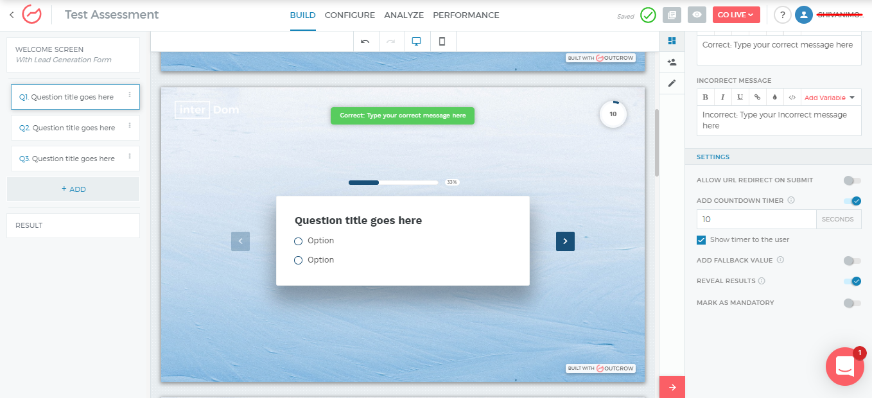Click info icon beside Reveal Results
Image resolution: width=872 pixels, height=398 pixels.
pyautogui.click(x=762, y=281)
